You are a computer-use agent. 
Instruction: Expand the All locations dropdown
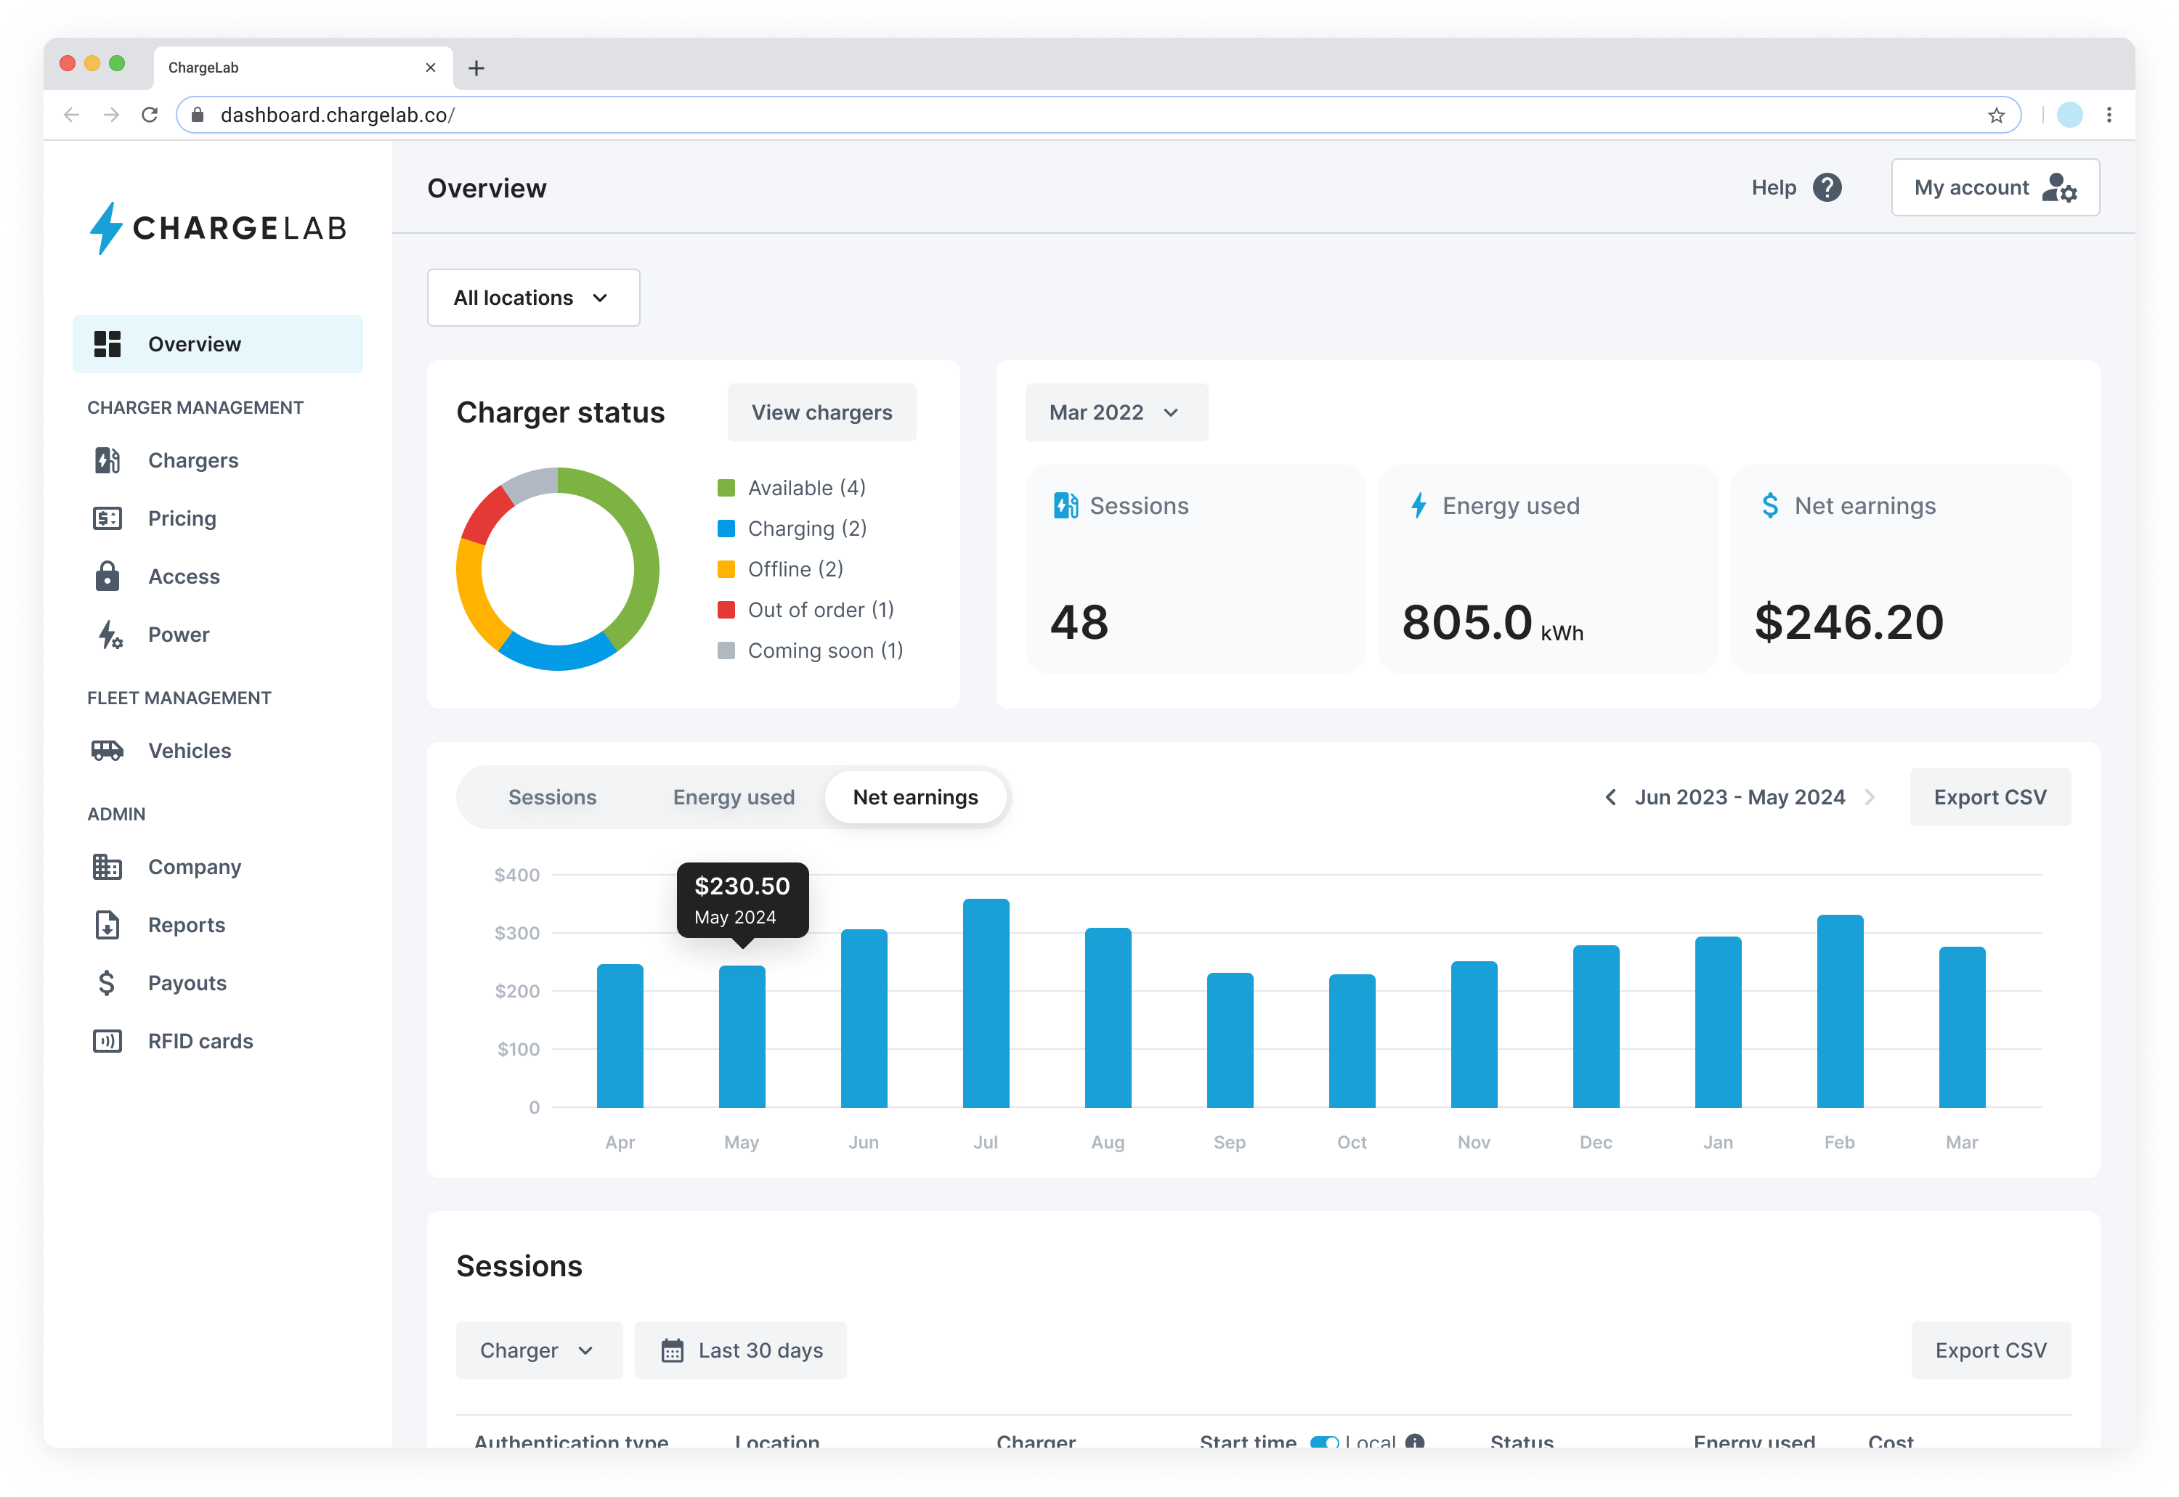pos(533,298)
